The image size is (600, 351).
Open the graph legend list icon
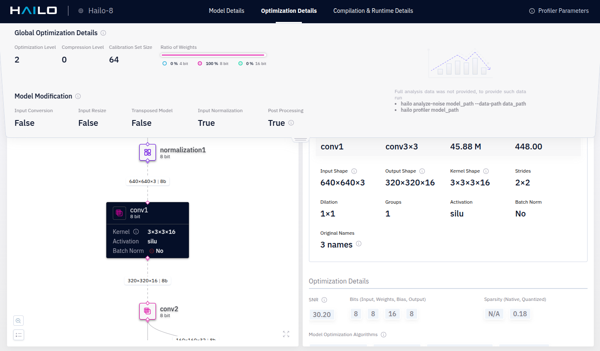[18, 335]
